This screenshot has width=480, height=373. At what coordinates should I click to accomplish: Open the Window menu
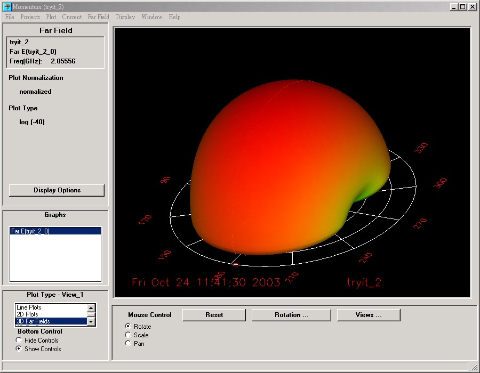[152, 17]
